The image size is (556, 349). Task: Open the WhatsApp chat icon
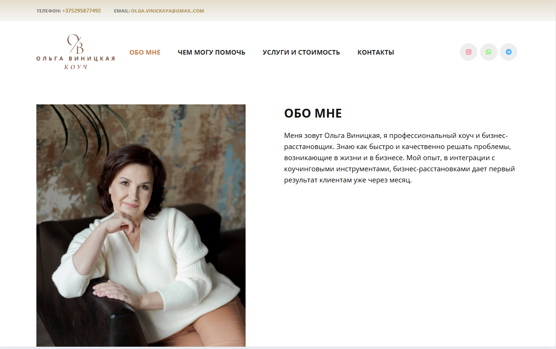(488, 52)
